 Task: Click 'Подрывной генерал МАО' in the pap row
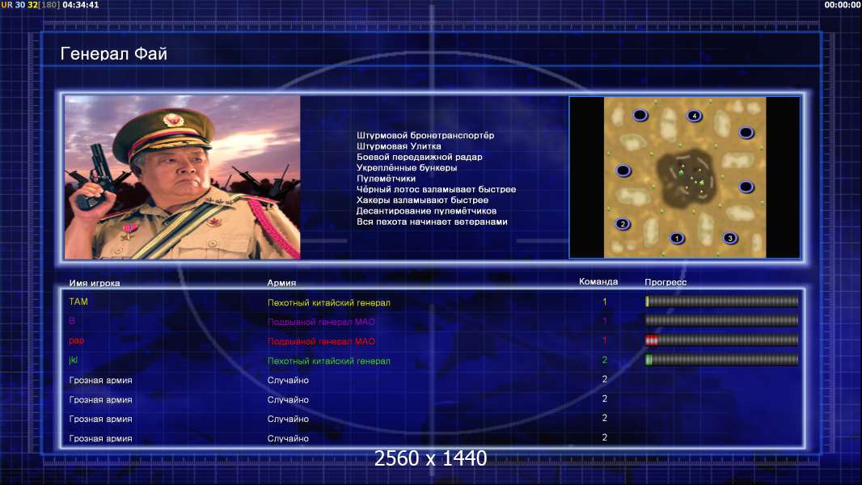coord(321,342)
